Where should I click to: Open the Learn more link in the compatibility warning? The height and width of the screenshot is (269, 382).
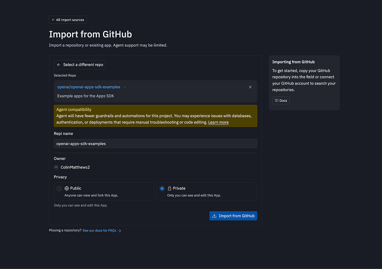[218, 122]
